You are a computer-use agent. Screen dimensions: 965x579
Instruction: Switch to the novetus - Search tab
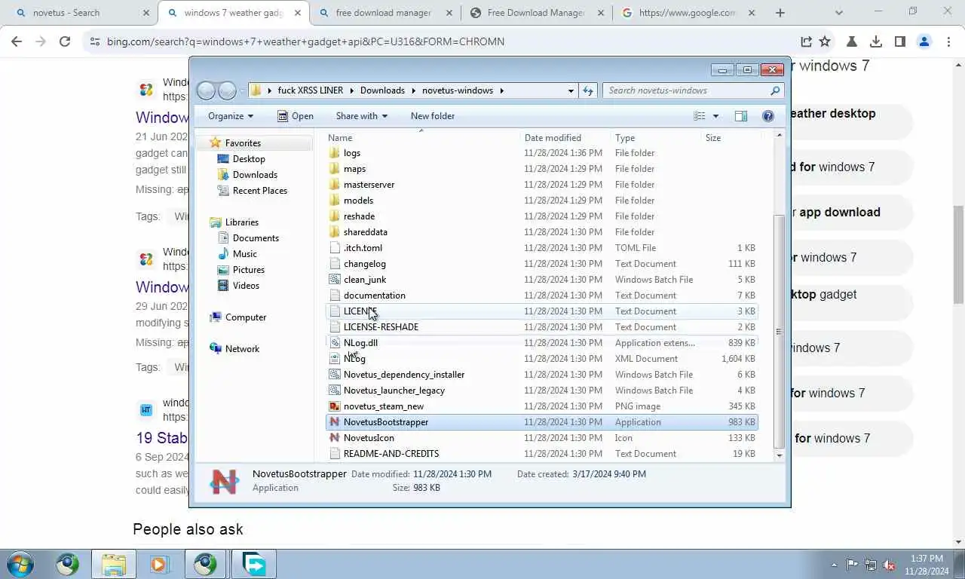coord(81,13)
